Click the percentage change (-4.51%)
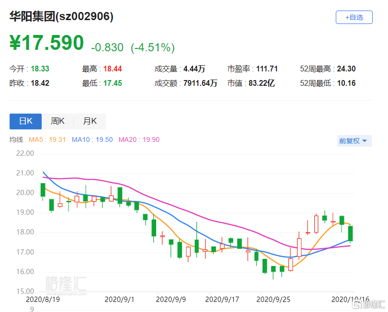 pyautogui.click(x=153, y=47)
